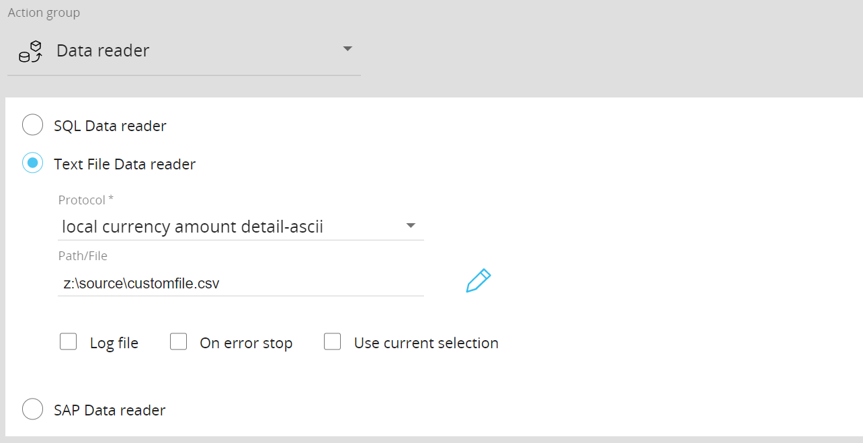This screenshot has width=863, height=443.
Task: Click into the Path/File input field
Action: [241, 283]
